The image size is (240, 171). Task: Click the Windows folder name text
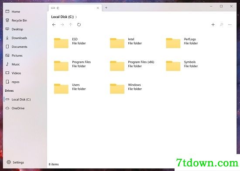pyautogui.click(x=134, y=85)
